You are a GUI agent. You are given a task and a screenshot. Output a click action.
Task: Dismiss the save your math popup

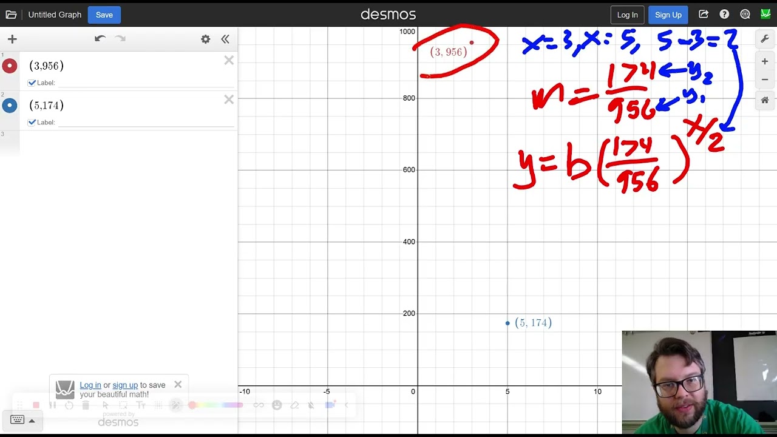point(178,384)
